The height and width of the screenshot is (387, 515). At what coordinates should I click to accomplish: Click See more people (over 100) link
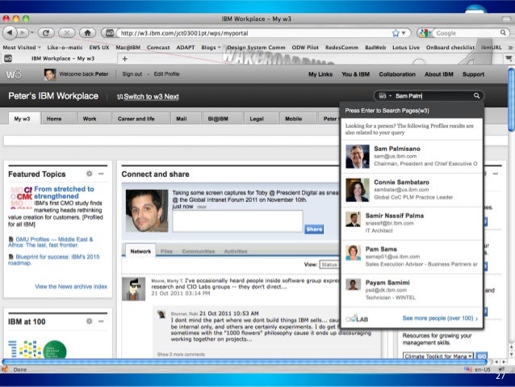point(439,318)
